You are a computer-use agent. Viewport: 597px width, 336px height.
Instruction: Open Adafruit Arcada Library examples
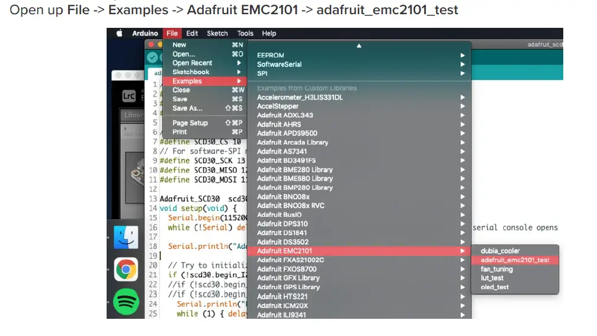tap(360, 142)
